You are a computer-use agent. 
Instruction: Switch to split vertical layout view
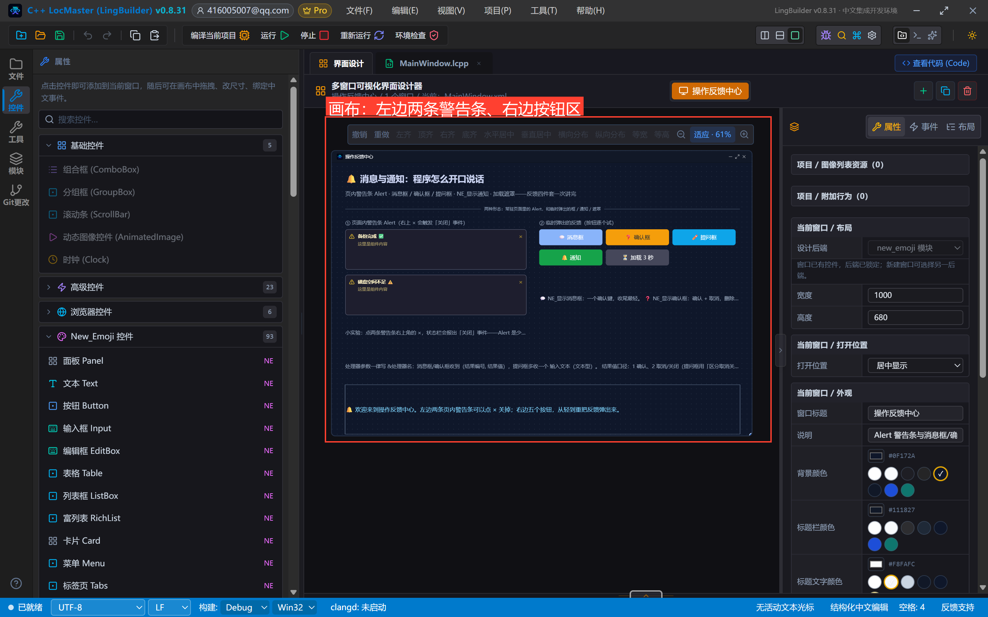coord(765,36)
